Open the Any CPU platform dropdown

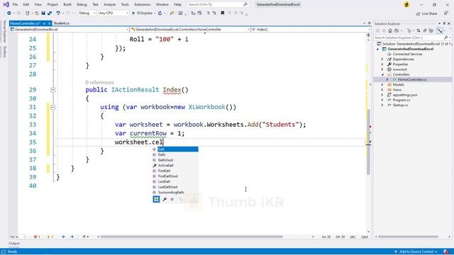(x=113, y=13)
